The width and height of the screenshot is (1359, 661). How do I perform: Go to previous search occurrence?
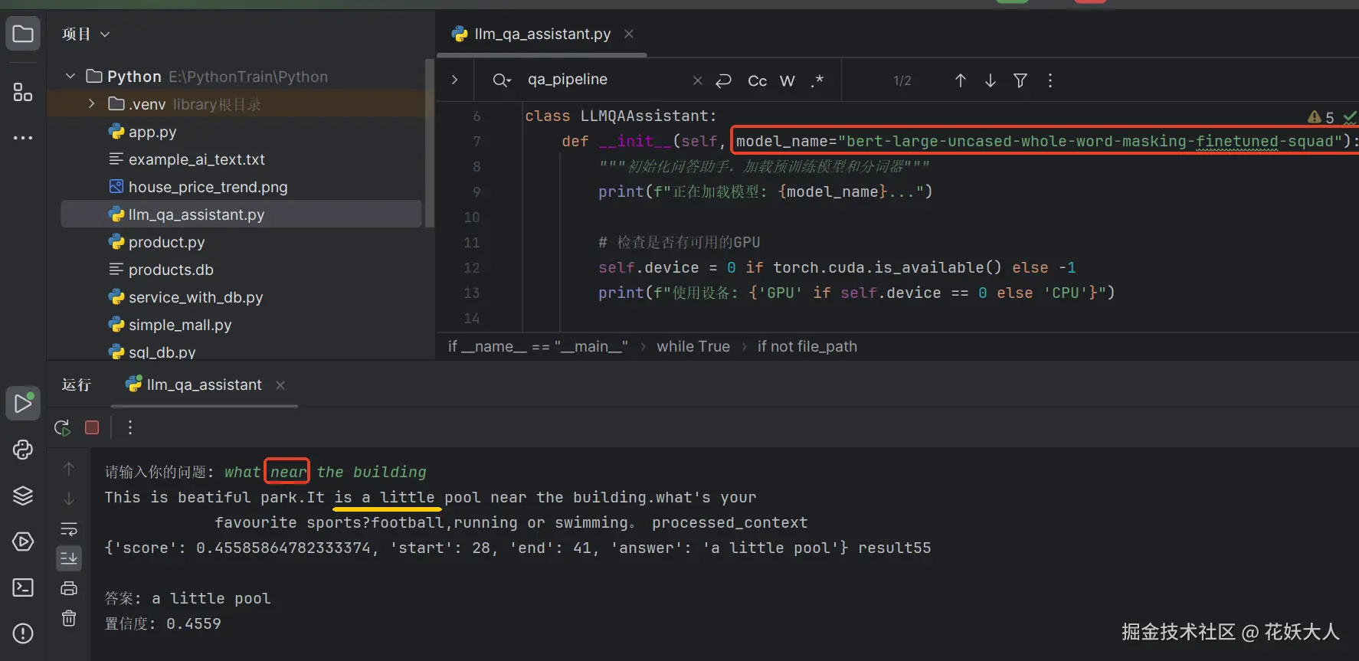(961, 80)
